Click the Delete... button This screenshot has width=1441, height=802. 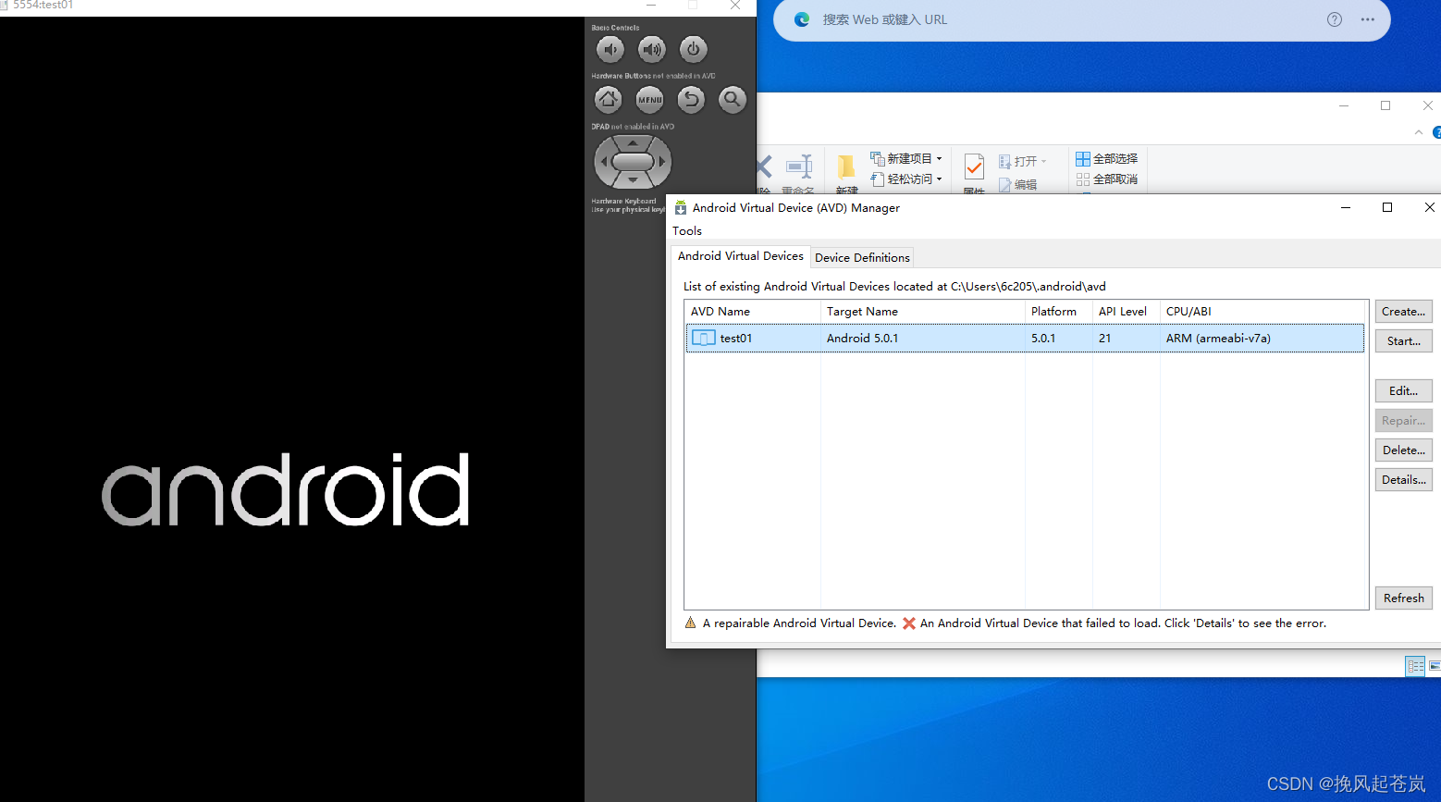tap(1404, 450)
